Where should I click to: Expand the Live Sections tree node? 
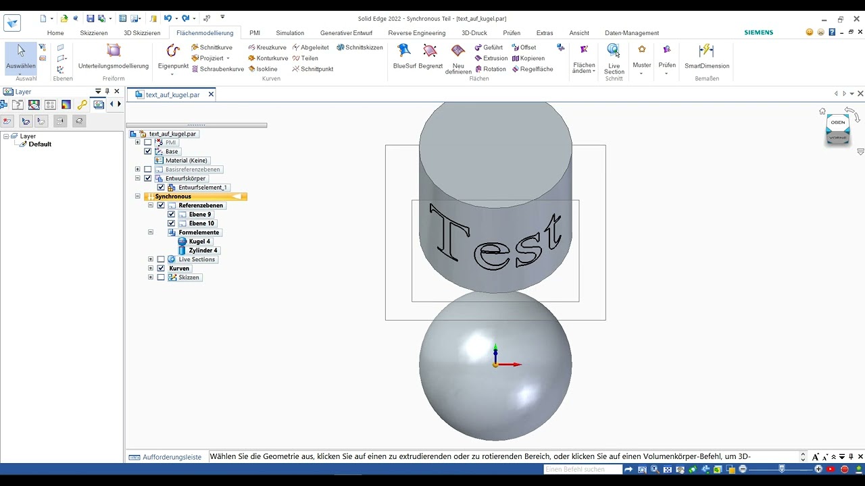pos(151,259)
